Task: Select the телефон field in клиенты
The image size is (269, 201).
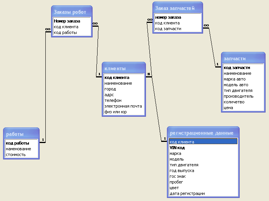Action: 124,100
